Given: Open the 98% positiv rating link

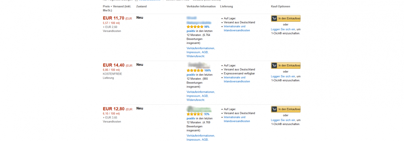Looking at the screenshot, I should [207, 27].
